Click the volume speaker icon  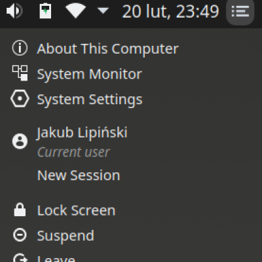[x=14, y=11]
